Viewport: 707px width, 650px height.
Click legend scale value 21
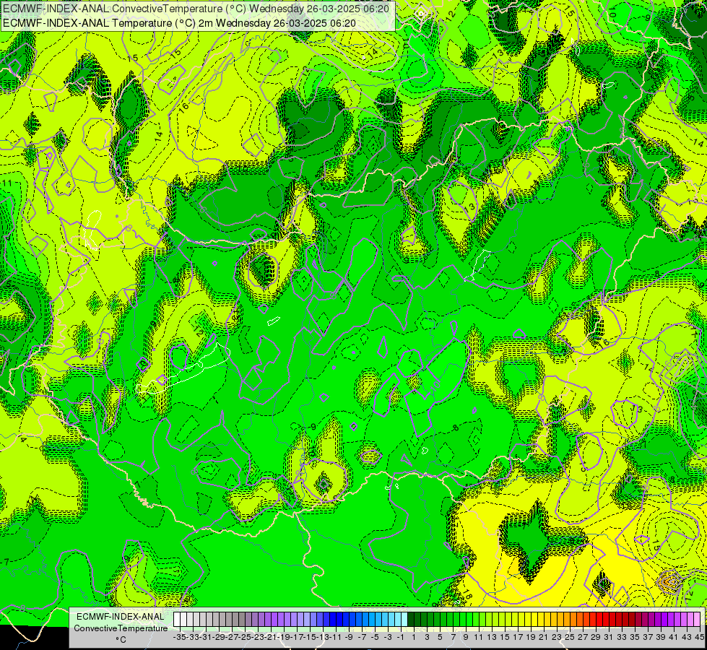[545, 637]
